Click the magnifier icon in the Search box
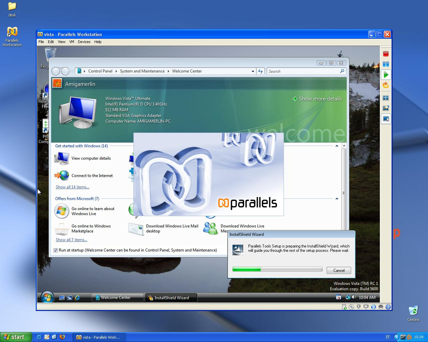 click(342, 71)
